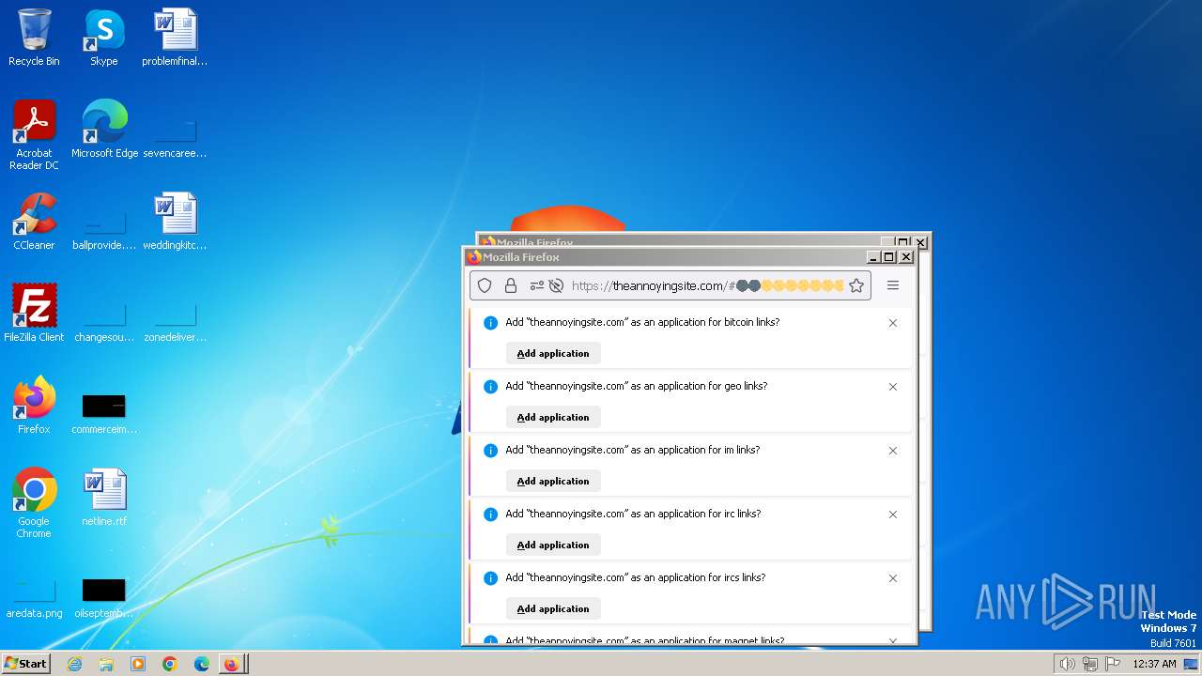Launch Firefox from the desktop shortcut
This screenshot has width=1202, height=676.
(34, 405)
